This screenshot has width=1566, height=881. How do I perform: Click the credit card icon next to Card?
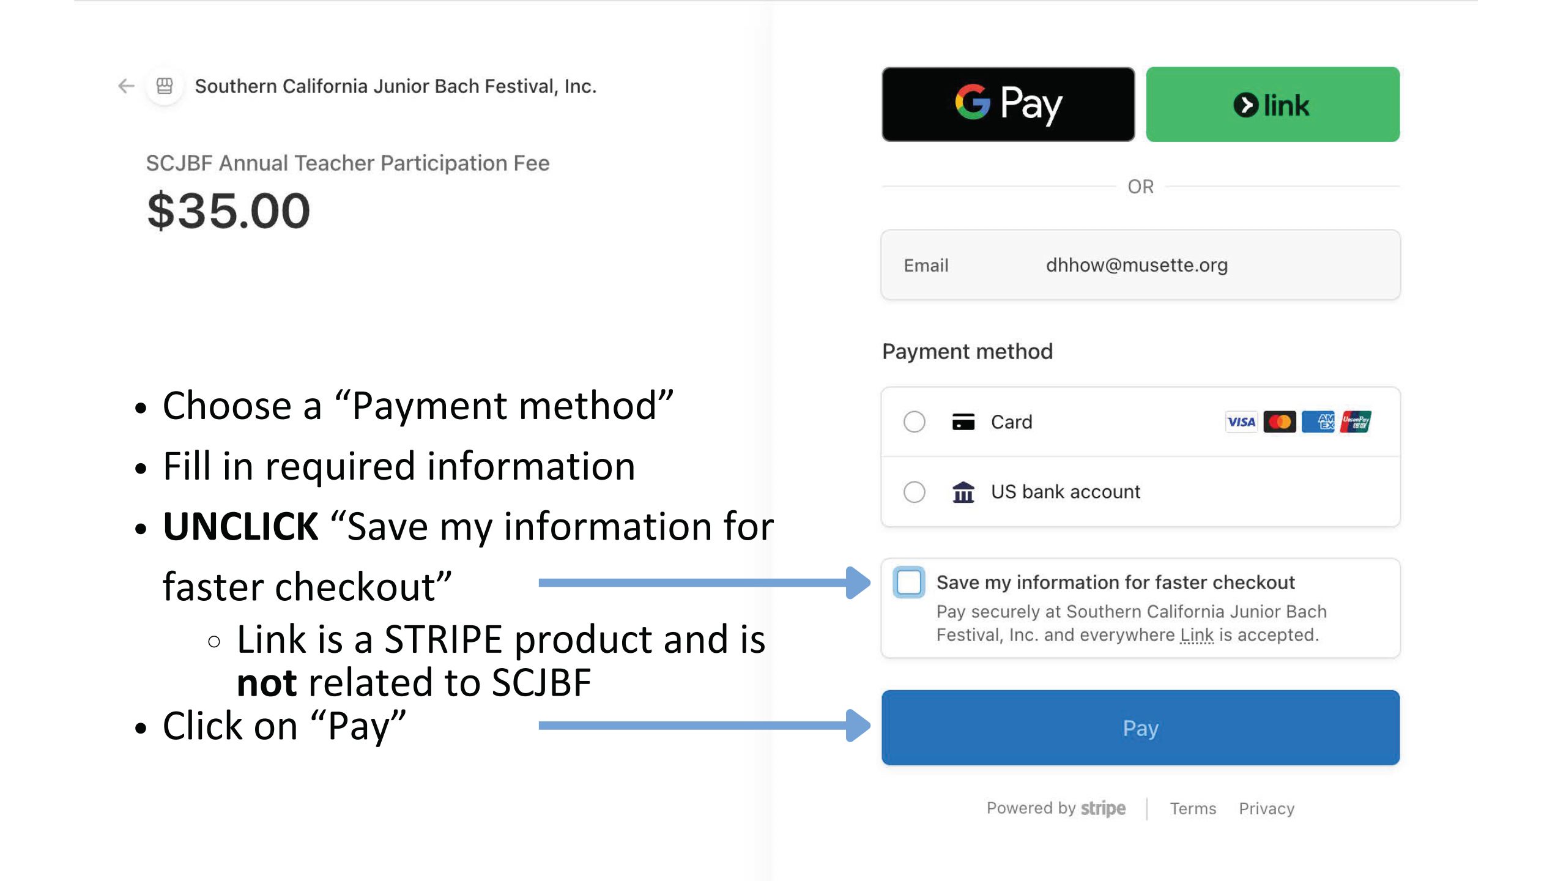click(963, 422)
